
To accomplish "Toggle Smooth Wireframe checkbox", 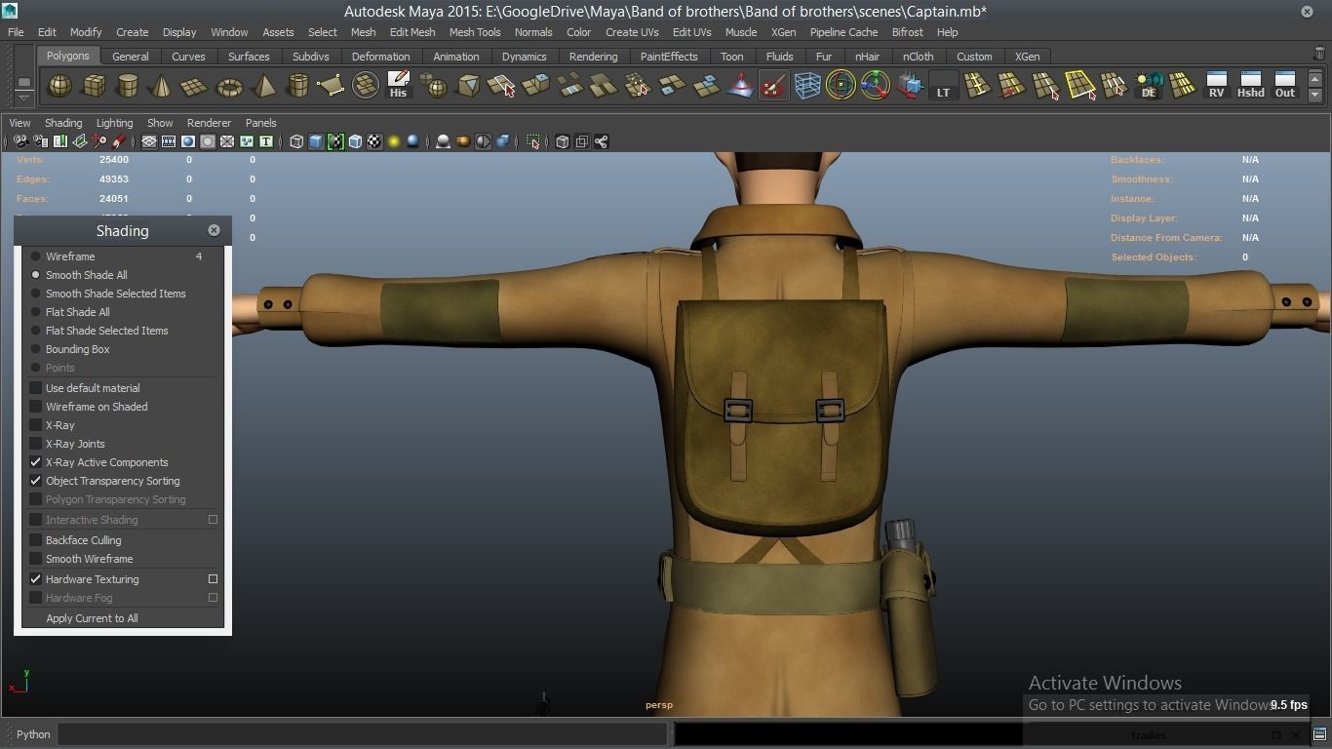I will [x=36, y=559].
